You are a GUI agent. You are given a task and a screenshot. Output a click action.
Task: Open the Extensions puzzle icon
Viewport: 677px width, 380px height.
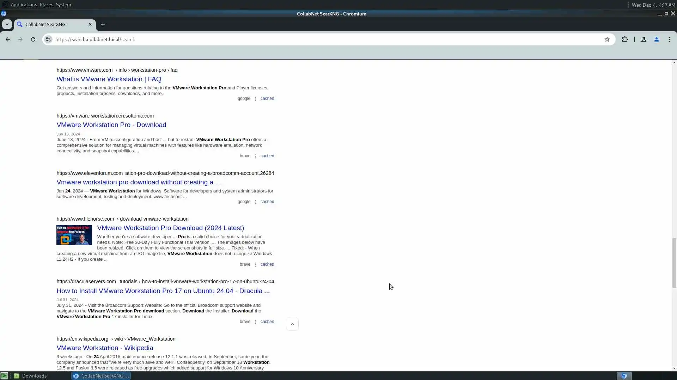pyautogui.click(x=625, y=39)
